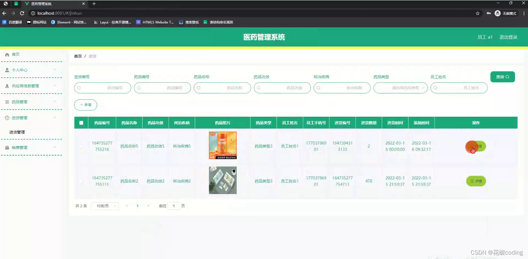Click the 进货数量 column header

tap(369, 123)
